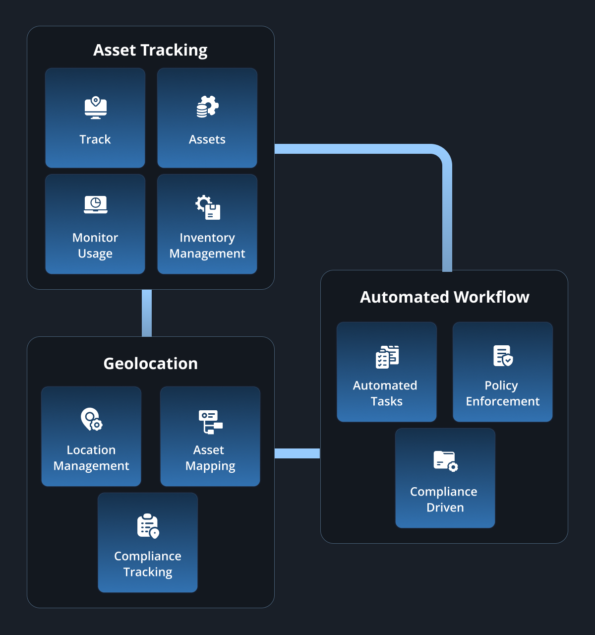Click the Automated Workflow heading

pyautogui.click(x=445, y=297)
